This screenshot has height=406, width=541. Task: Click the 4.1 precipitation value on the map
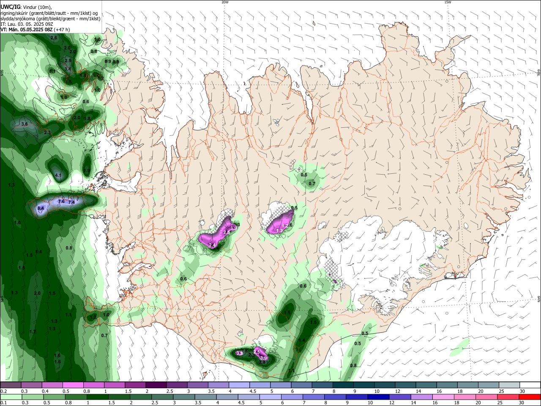click(x=58, y=175)
